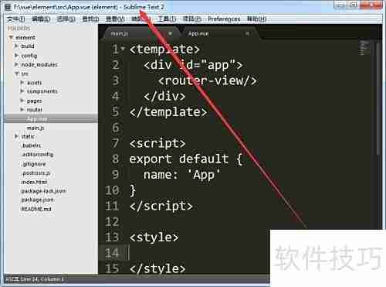The width and height of the screenshot is (386, 287).
Task: Open the .babelrc file
Action: click(x=31, y=145)
